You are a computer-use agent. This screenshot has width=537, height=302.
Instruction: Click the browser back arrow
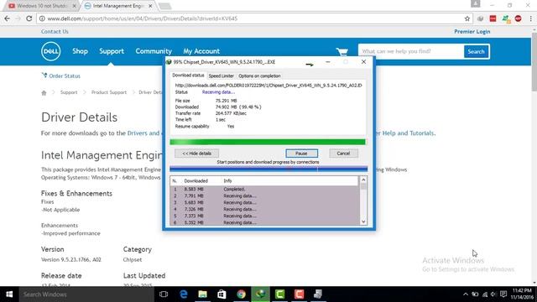point(8,18)
